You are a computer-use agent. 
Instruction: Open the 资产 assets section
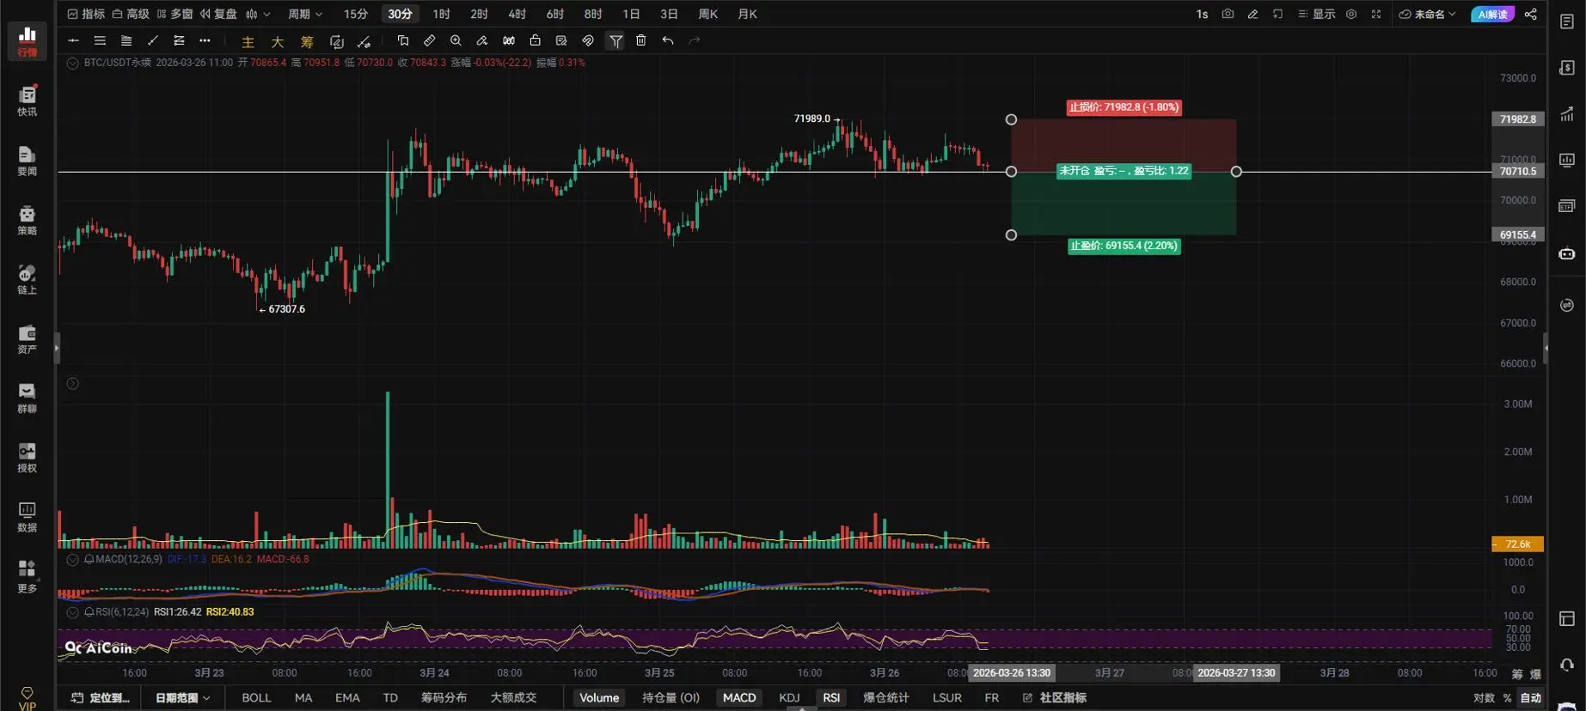pos(28,338)
